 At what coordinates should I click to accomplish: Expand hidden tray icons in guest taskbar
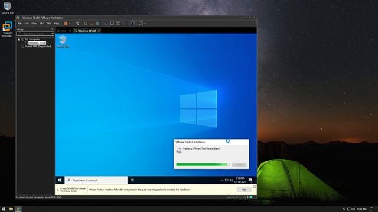pyautogui.click(x=221, y=180)
